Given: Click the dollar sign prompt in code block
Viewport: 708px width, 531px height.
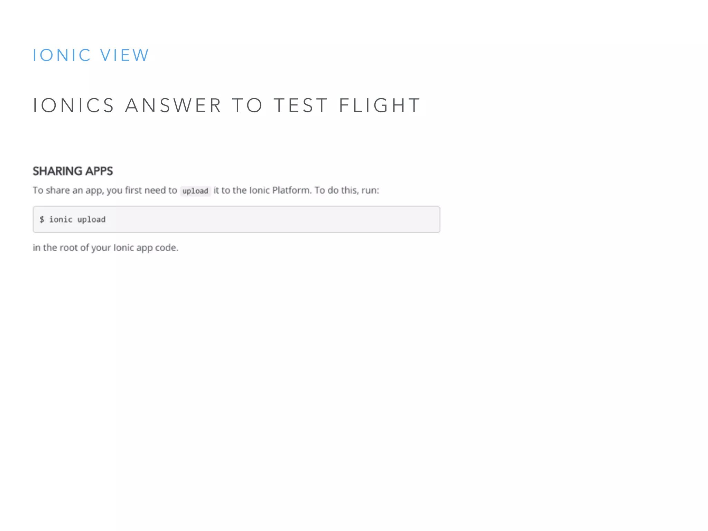Looking at the screenshot, I should click(x=42, y=220).
